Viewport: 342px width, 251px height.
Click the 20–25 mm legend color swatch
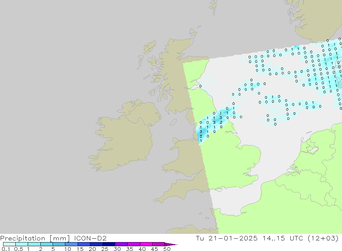[96, 244]
